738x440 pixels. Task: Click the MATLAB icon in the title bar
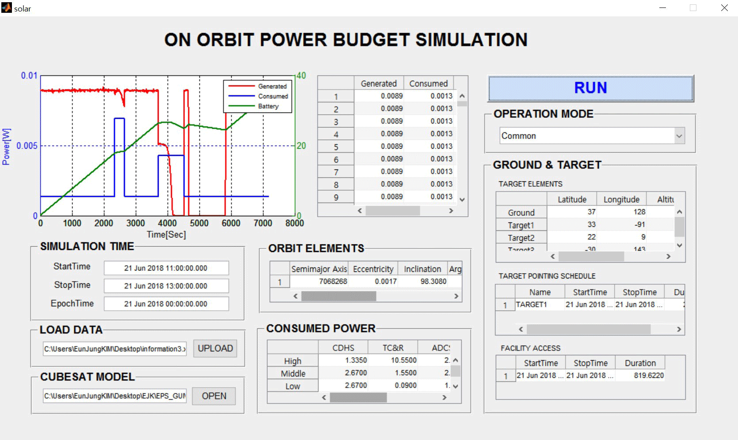pos(7,8)
